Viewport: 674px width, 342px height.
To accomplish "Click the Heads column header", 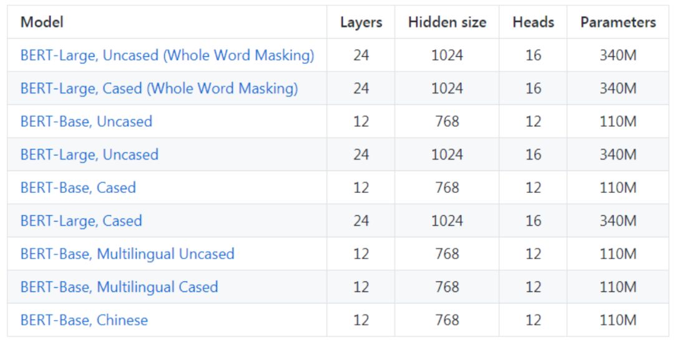I will 533,22.
